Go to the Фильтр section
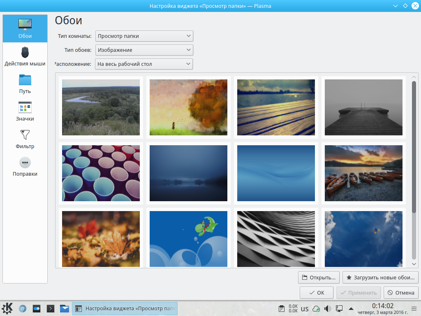This screenshot has height=316, width=421. [25, 139]
